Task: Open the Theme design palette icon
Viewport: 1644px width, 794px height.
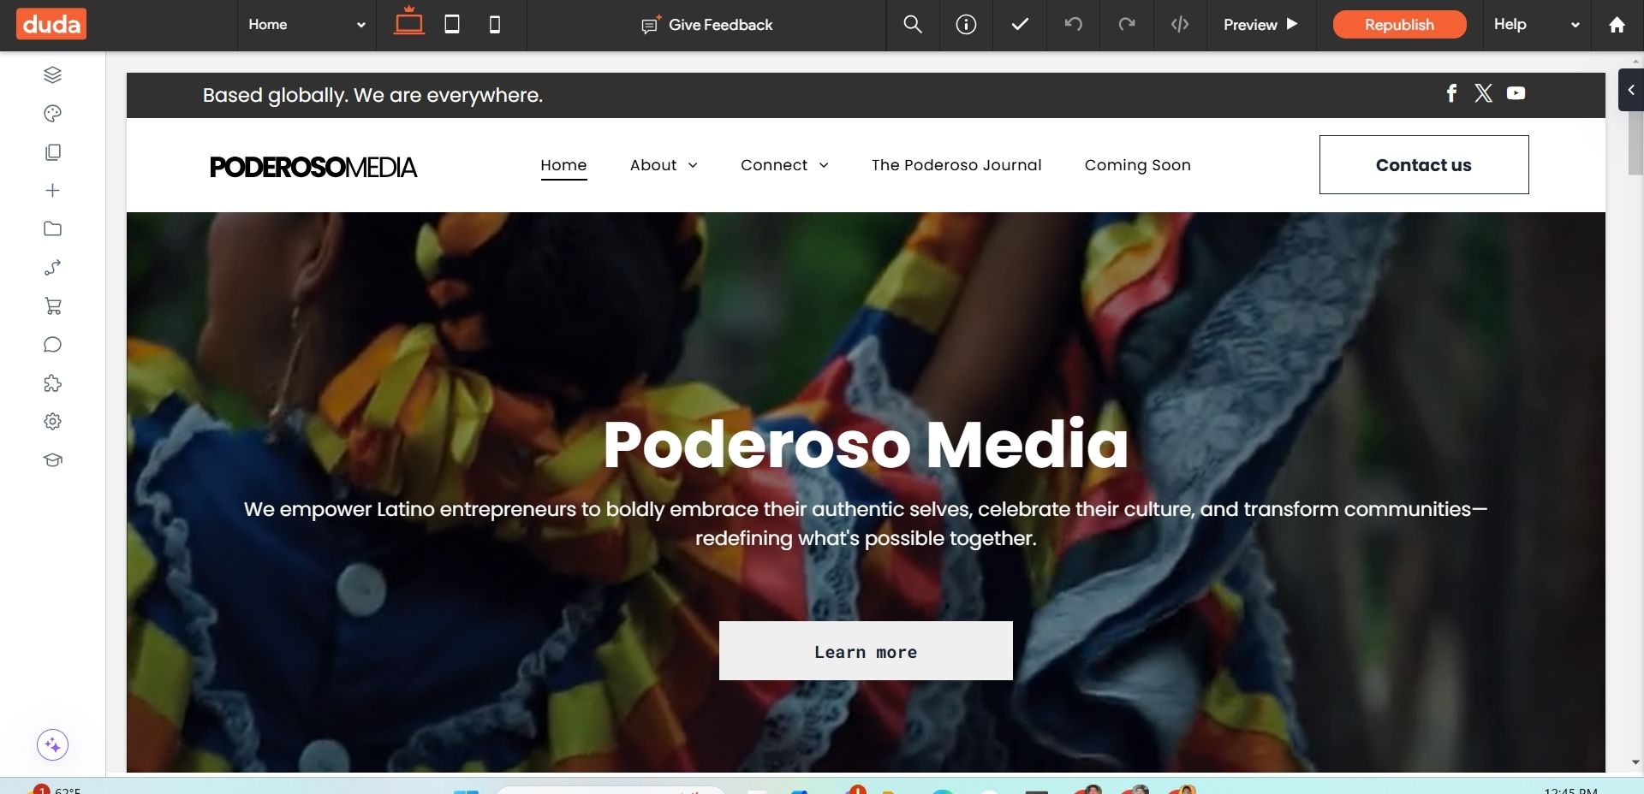Action: coord(52,113)
